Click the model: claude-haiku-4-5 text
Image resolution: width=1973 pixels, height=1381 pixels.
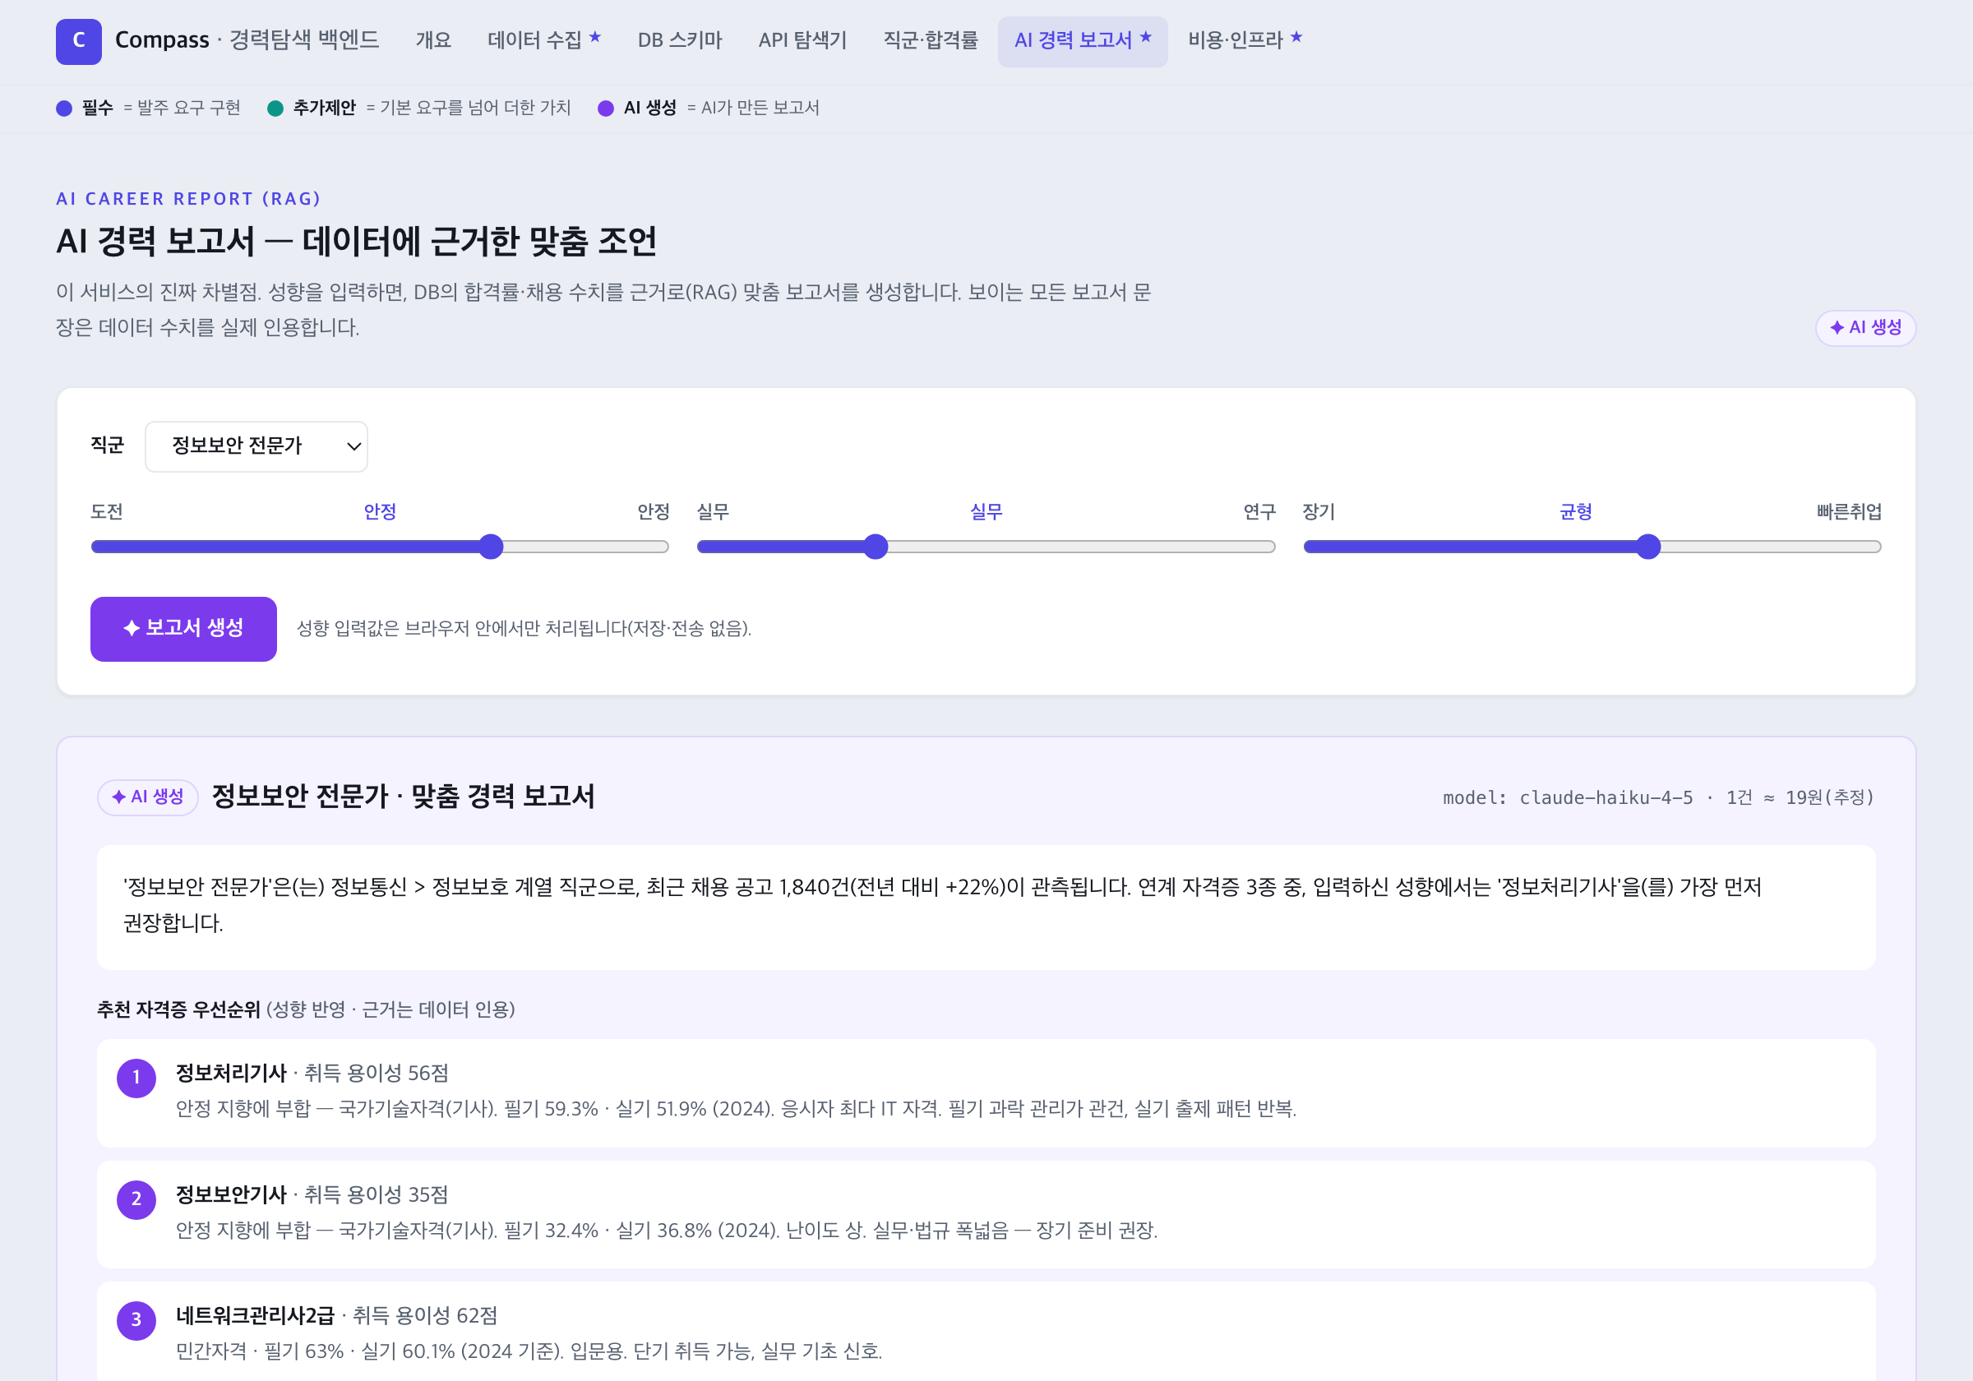tap(1568, 797)
